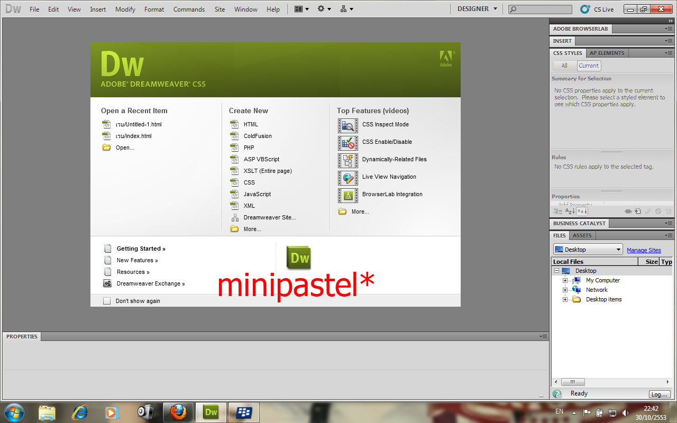Create a new PHP document
This screenshot has width=677, height=423.
(x=249, y=148)
